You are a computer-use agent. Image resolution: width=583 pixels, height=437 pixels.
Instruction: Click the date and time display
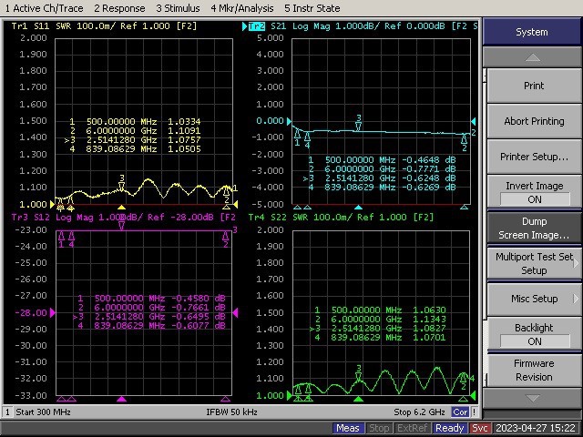pos(536,428)
